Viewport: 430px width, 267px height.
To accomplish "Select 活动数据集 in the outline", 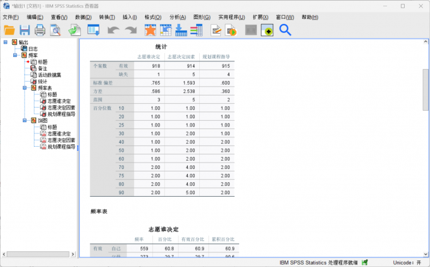I will pyautogui.click(x=49, y=75).
